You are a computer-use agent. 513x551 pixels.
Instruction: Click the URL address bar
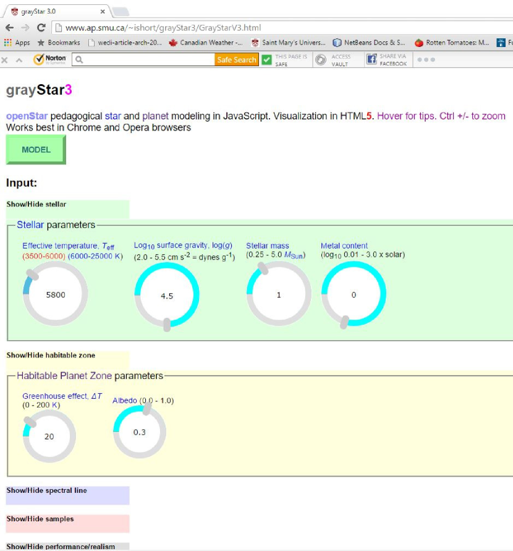pyautogui.click(x=278, y=28)
